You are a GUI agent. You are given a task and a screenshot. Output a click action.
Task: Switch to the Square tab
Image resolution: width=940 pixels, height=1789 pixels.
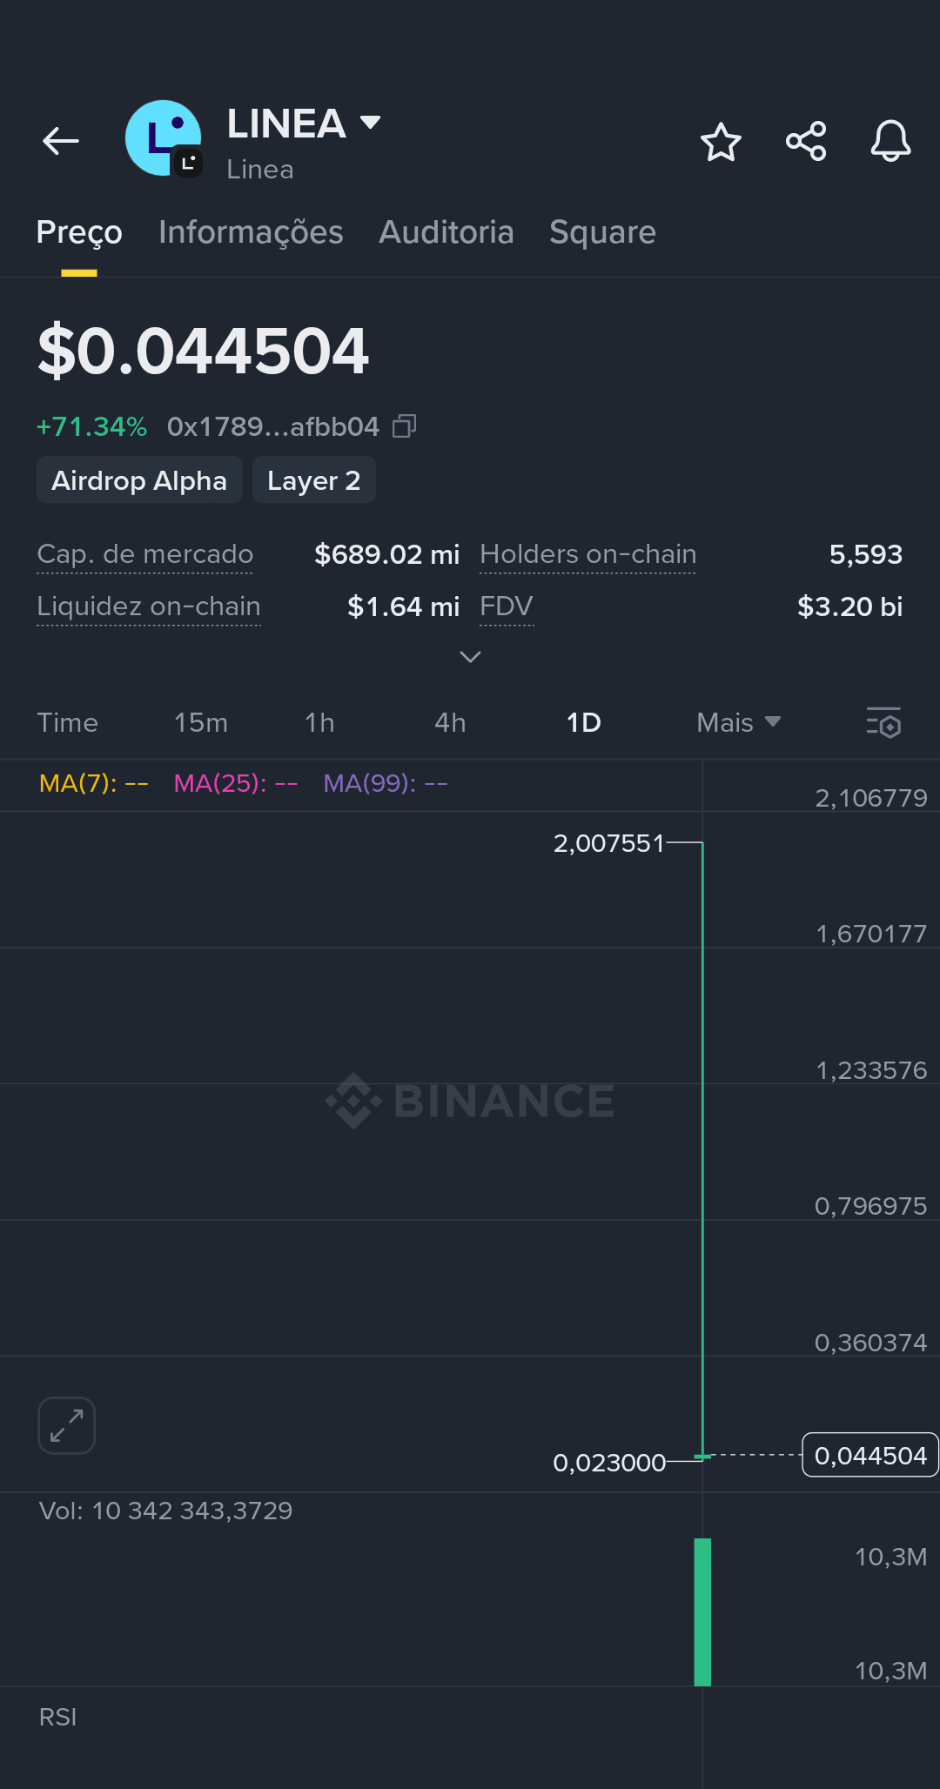point(602,232)
